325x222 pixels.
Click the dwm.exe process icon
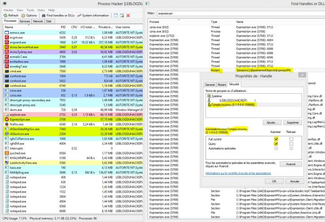click(x=7, y=110)
